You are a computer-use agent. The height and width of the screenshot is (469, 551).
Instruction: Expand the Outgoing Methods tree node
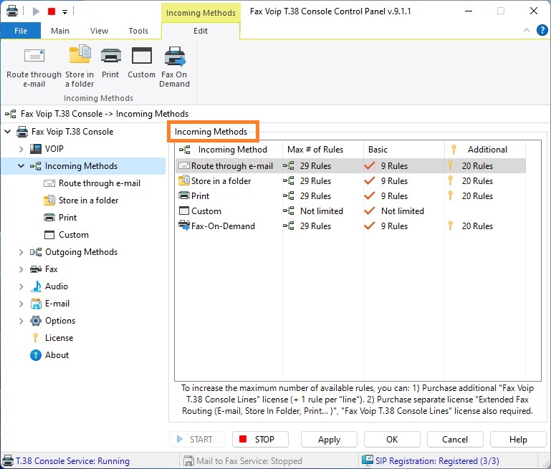[21, 252]
